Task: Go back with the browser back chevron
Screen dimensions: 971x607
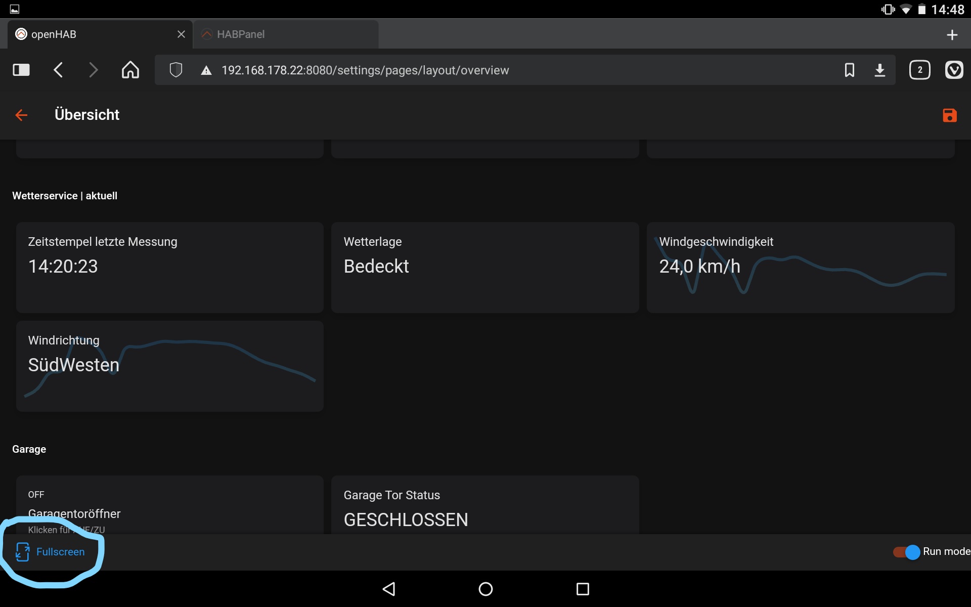Action: (x=58, y=70)
